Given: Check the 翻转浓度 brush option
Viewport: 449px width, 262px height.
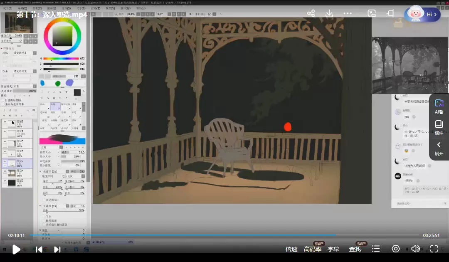Looking at the screenshot, I should [x=44, y=221].
